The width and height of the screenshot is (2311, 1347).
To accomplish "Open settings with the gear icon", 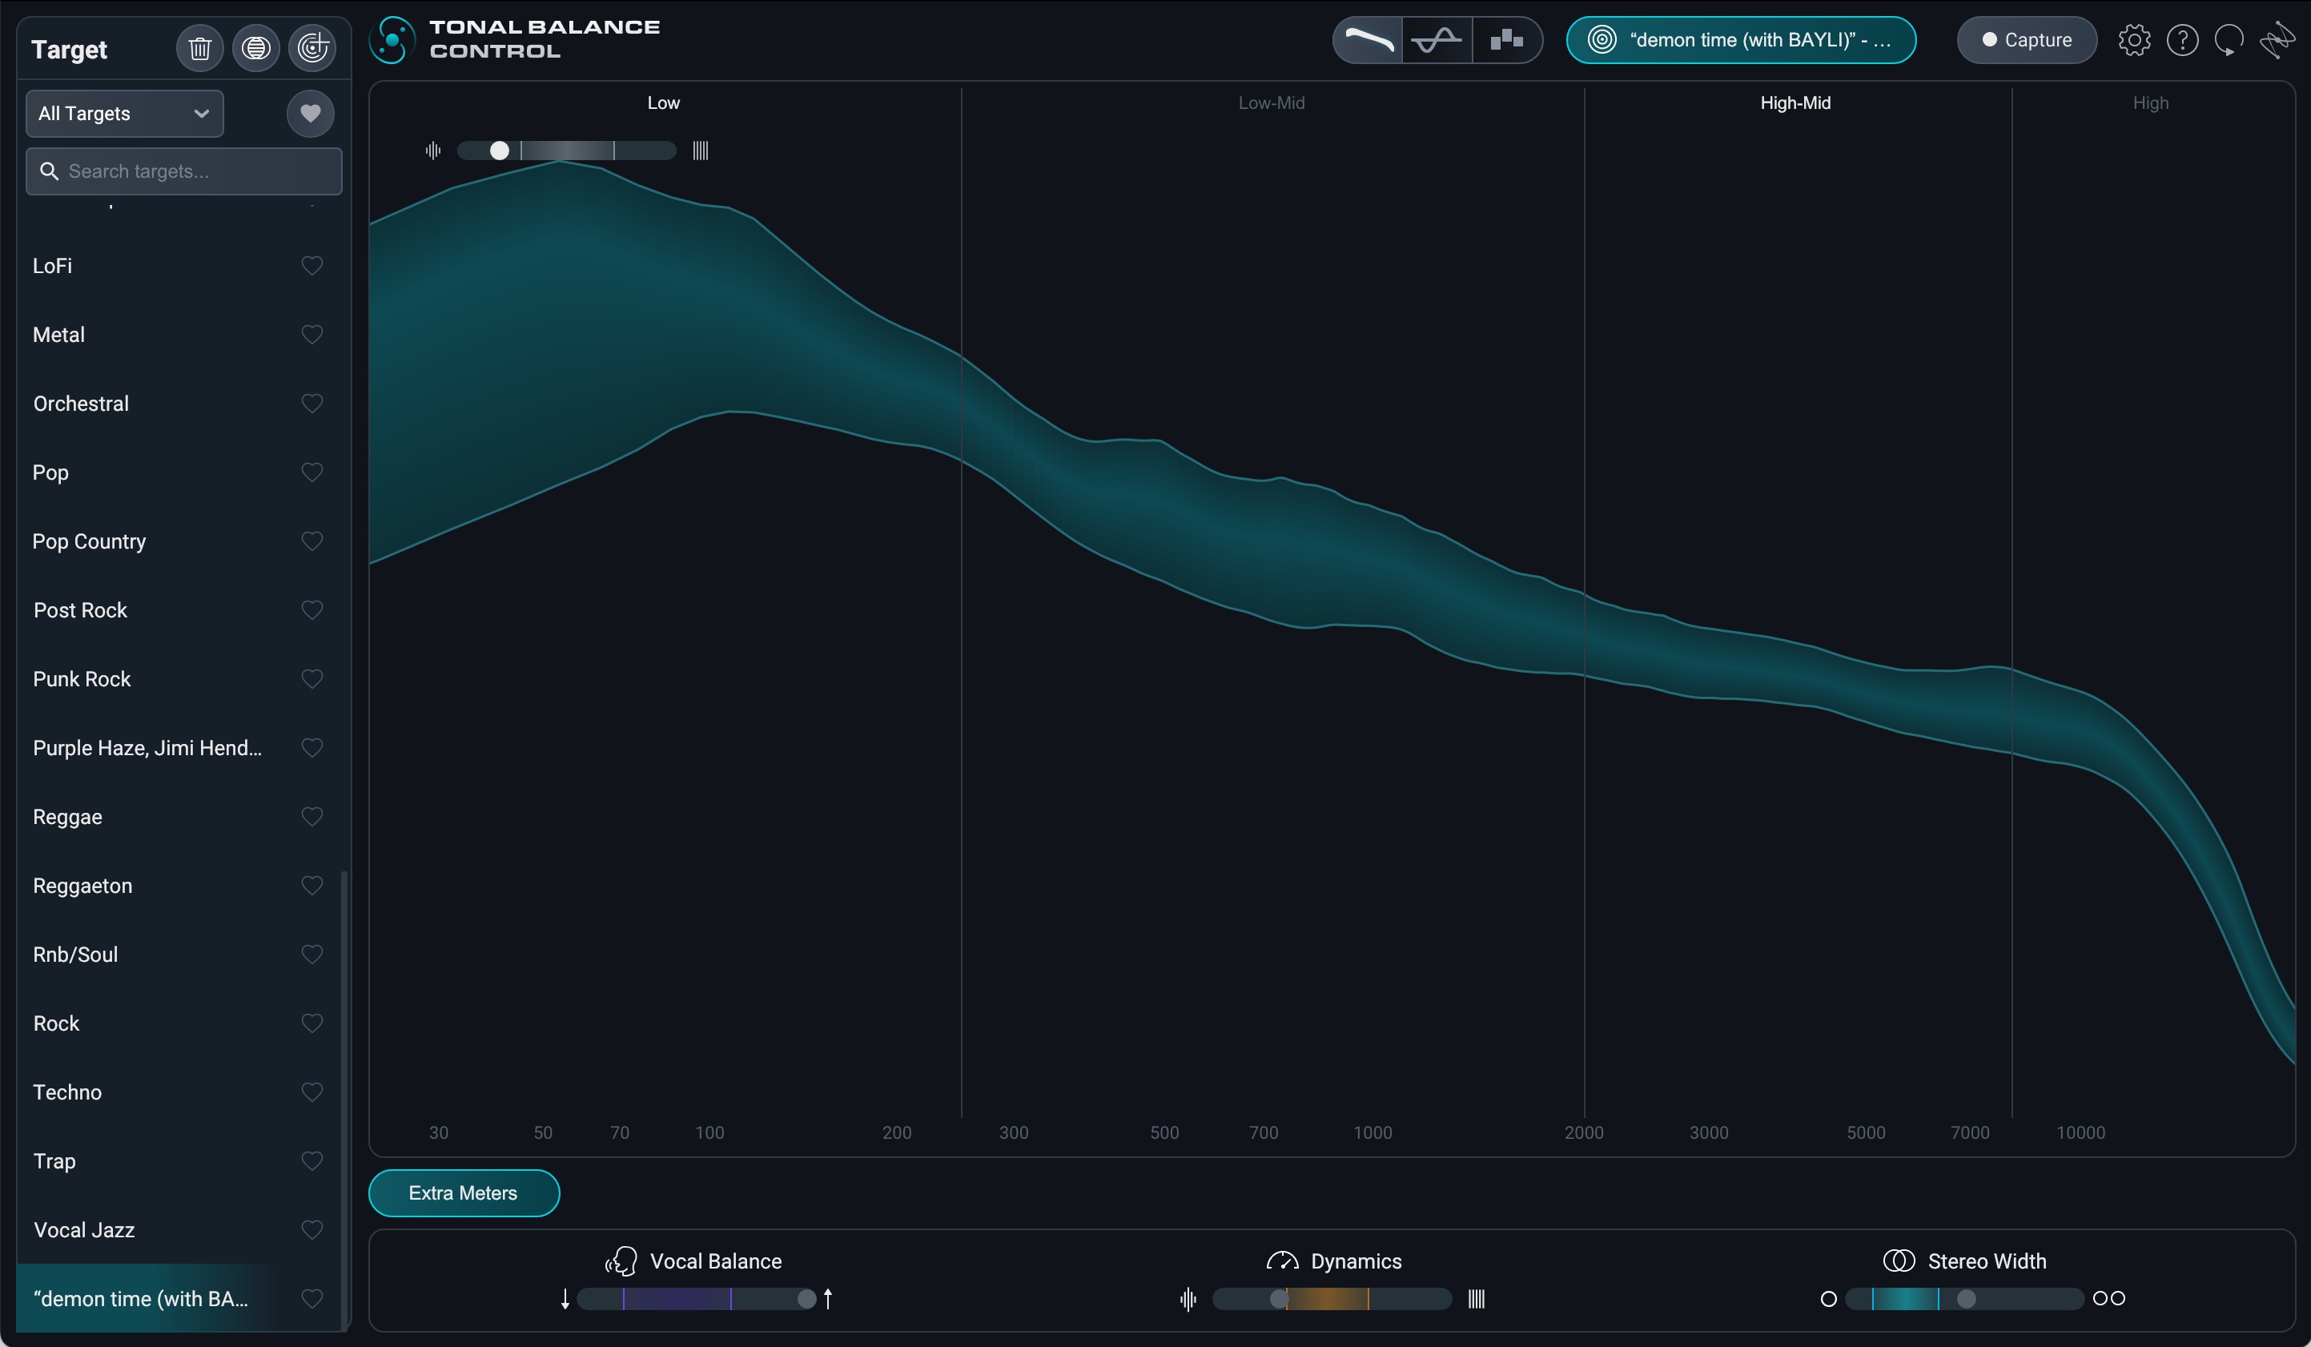I will 2134,40.
